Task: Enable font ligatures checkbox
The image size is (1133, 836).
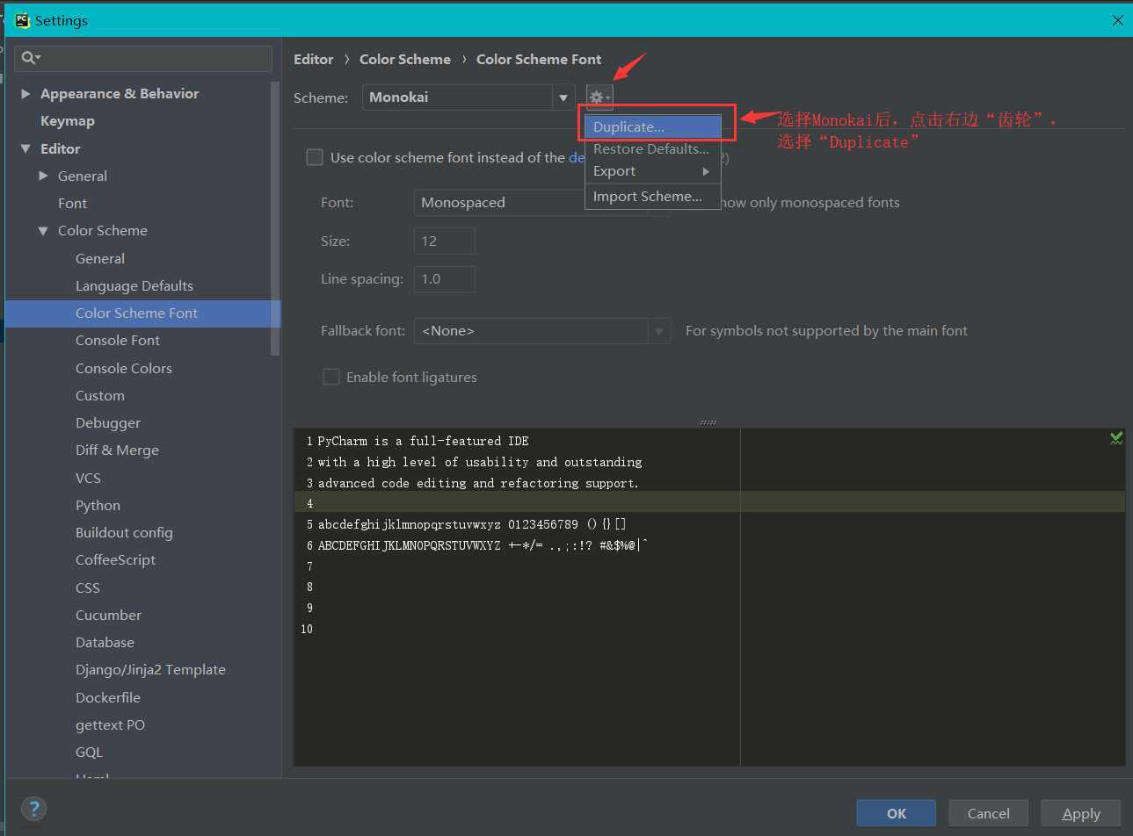Action: tap(331, 377)
